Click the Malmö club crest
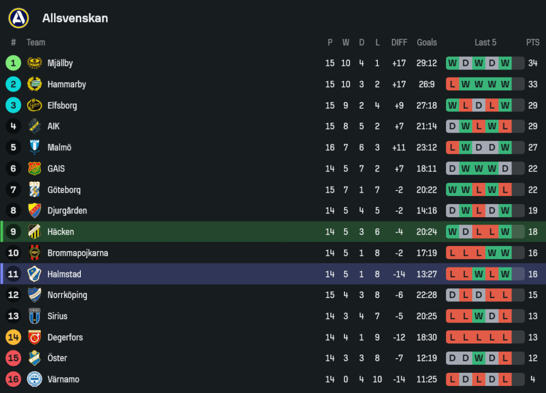This screenshot has width=546, height=393. (x=34, y=147)
